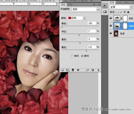Clip the adjustment to the layer below
Image resolution: width=134 pixels, height=114 pixels.
coord(73,70)
